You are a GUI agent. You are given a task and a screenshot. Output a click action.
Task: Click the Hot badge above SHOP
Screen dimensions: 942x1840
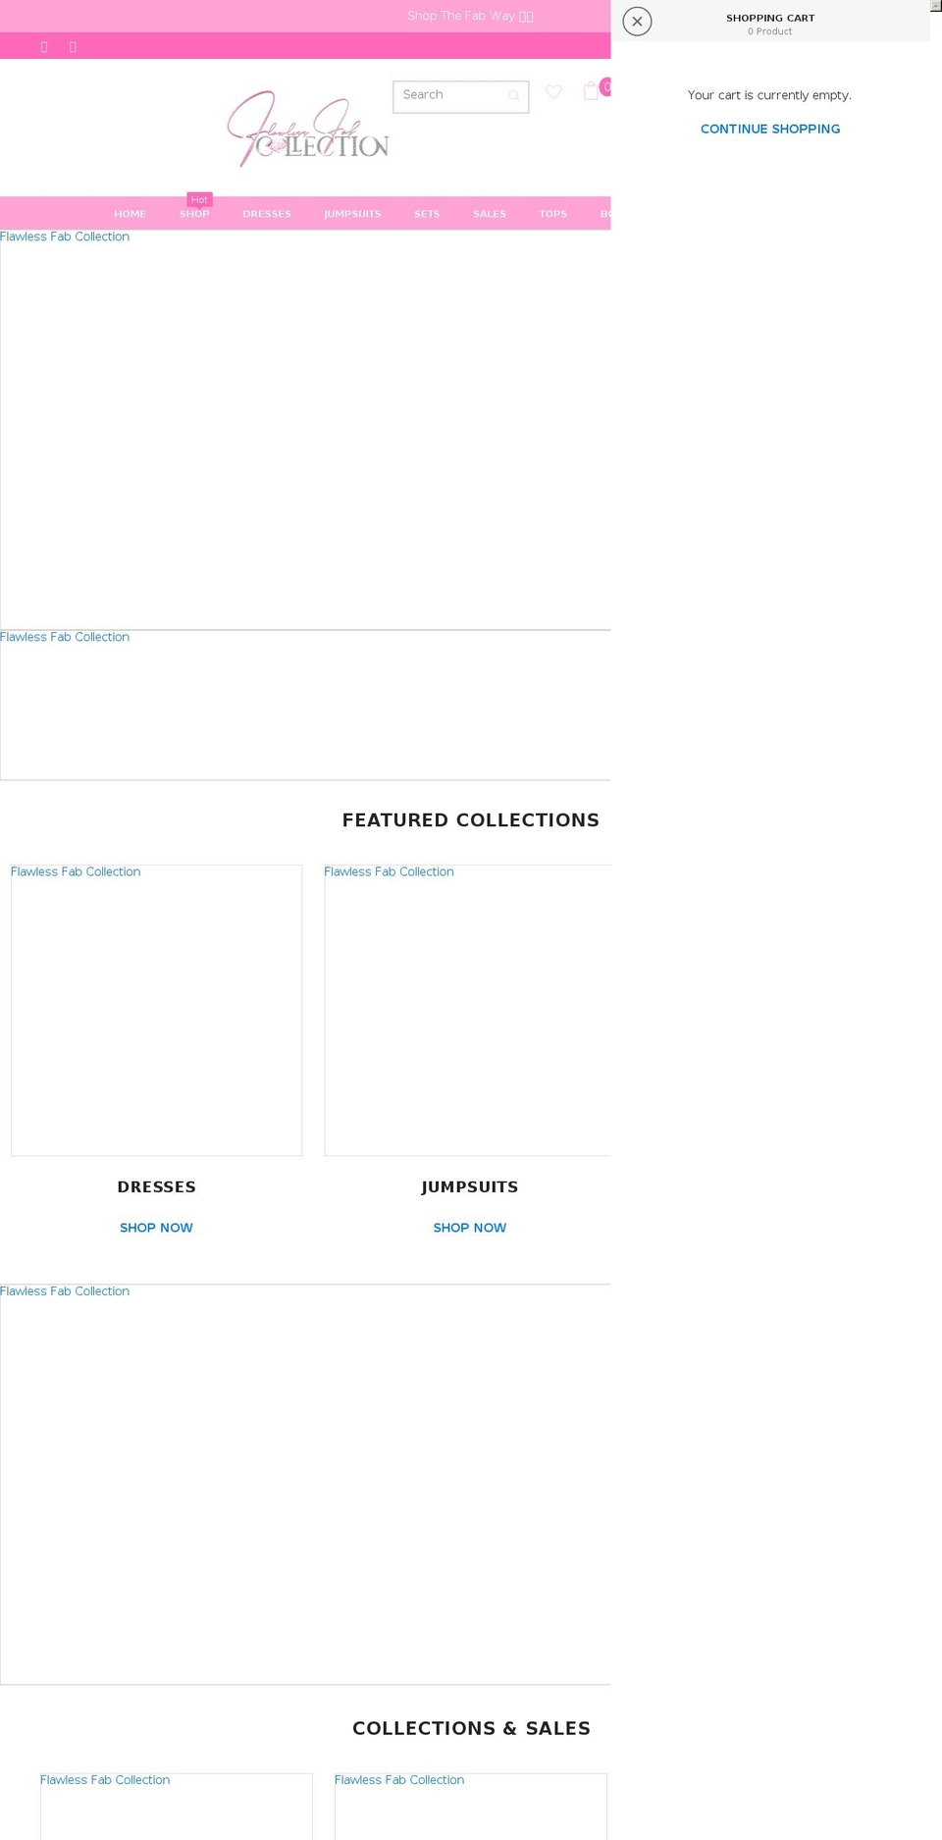pyautogui.click(x=199, y=200)
